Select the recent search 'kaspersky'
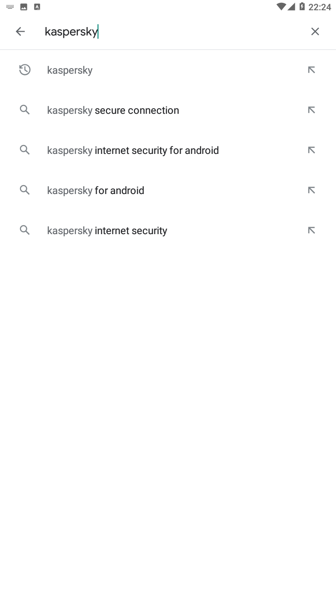Screen dimensions: 336x597 (70, 70)
